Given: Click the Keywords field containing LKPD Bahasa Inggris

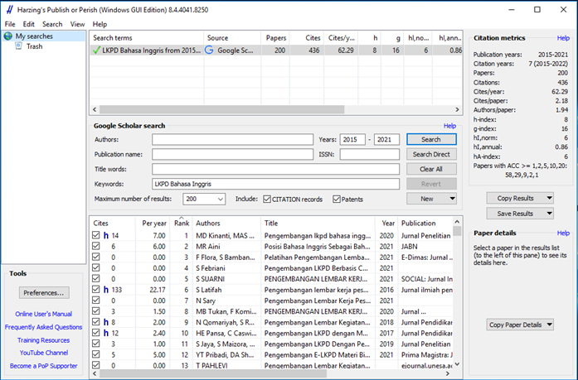Looking at the screenshot, I should click(x=275, y=184).
